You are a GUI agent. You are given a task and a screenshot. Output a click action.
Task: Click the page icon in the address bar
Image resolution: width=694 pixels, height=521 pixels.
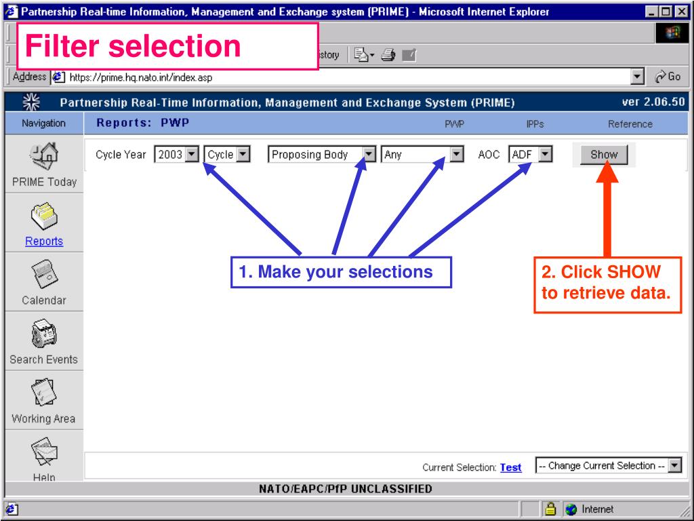[x=59, y=77]
